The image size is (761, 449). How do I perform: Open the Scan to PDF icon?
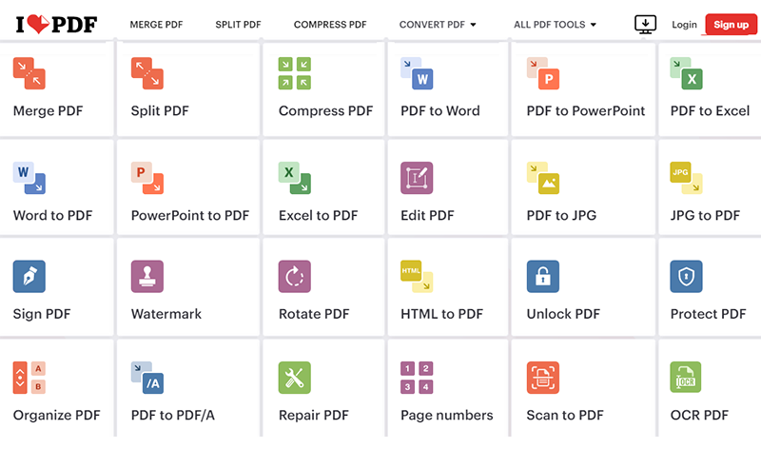pos(542,378)
